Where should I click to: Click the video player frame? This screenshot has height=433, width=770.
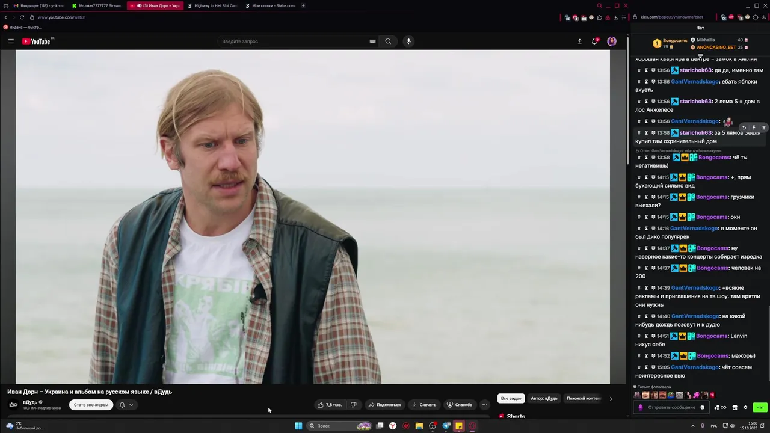[313, 216]
